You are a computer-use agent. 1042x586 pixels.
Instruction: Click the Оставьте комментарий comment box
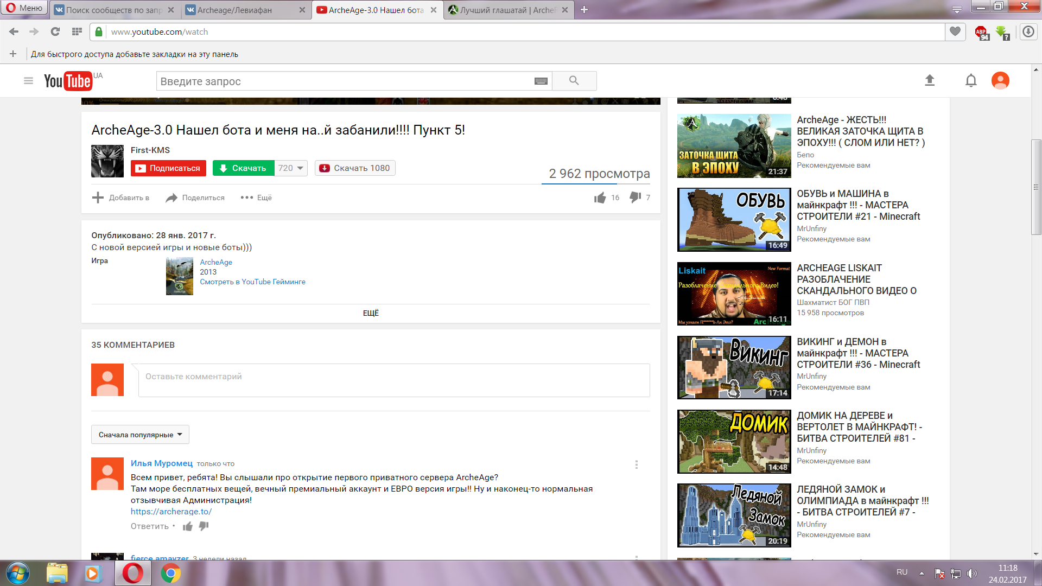394,380
